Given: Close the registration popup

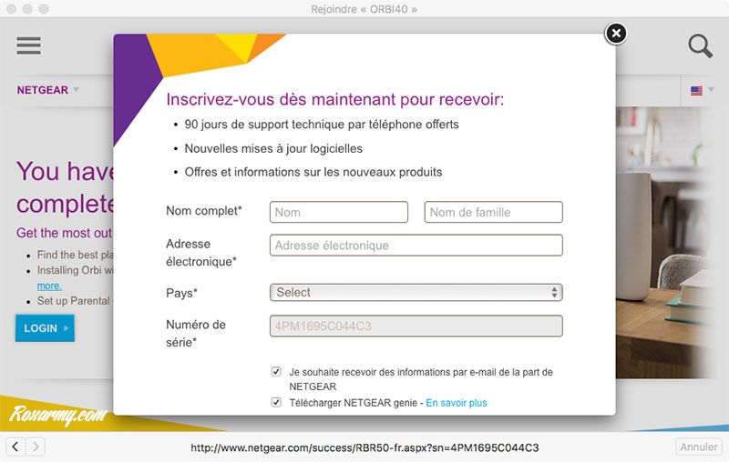Looking at the screenshot, I should coord(616,34).
